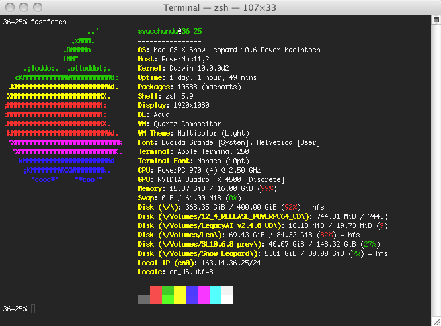Click the Memory line '15.87 GiB / 16.00 GiB'
441x326 pixels.
pos(208,188)
